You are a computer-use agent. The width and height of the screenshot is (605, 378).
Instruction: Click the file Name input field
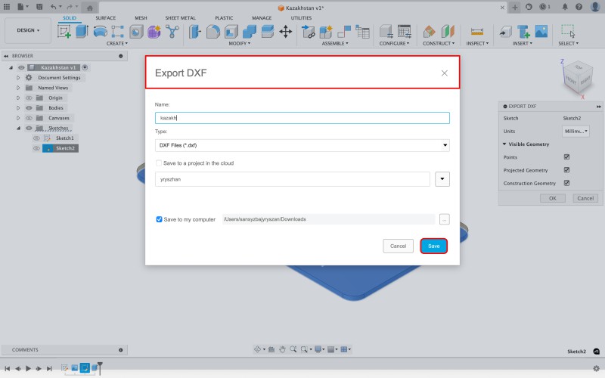pyautogui.click(x=302, y=118)
